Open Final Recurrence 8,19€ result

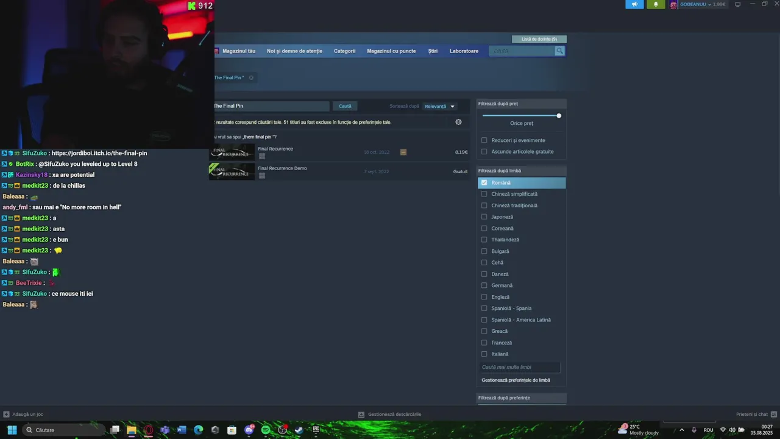click(x=339, y=152)
